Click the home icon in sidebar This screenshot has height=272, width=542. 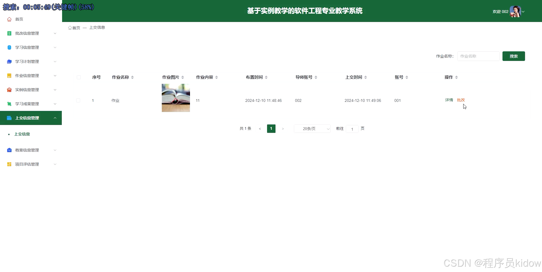[9, 19]
